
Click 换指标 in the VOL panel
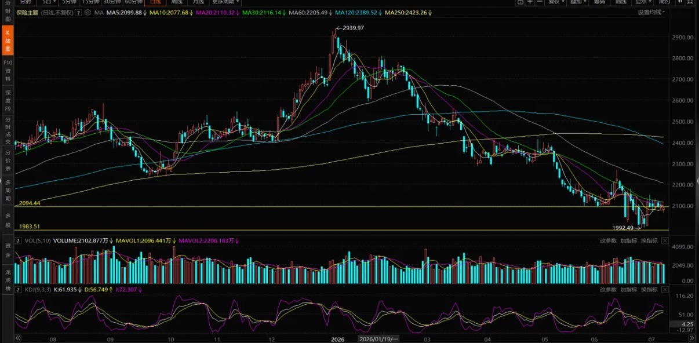[648, 240]
